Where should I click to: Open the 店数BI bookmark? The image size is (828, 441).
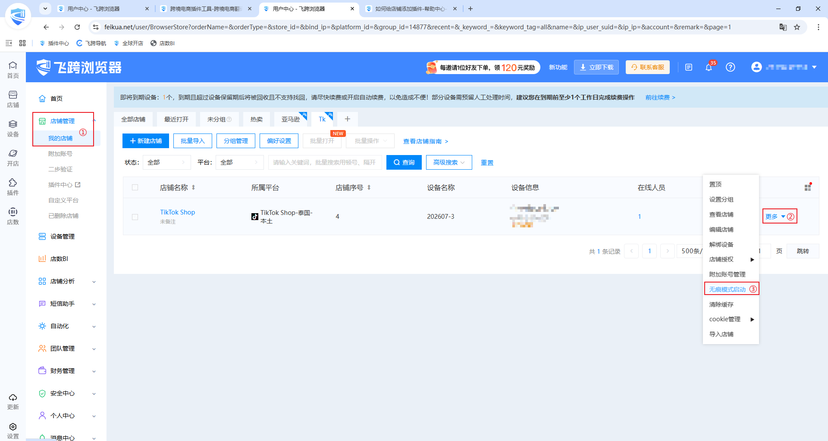point(163,43)
